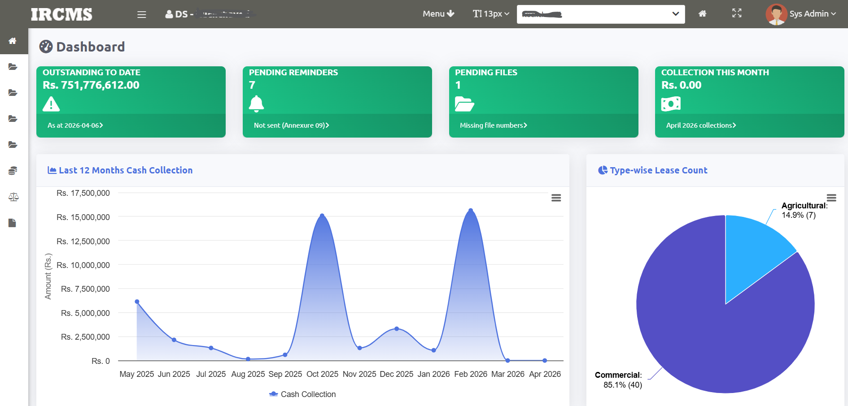Toggle the sidebar with hamburger button
The height and width of the screenshot is (406, 848).
pyautogui.click(x=142, y=14)
